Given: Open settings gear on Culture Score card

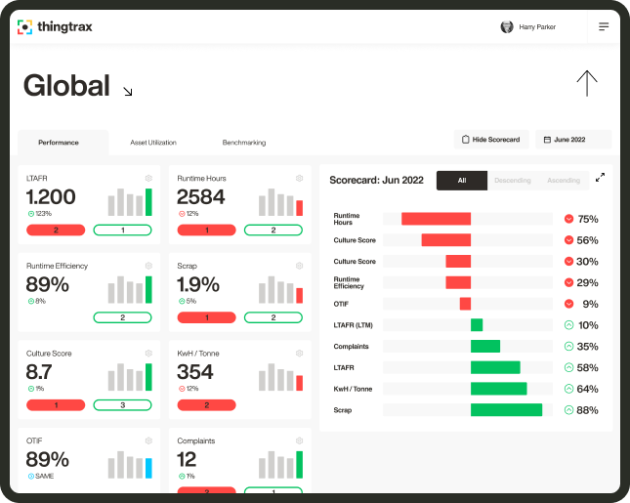Looking at the screenshot, I should pyautogui.click(x=148, y=353).
